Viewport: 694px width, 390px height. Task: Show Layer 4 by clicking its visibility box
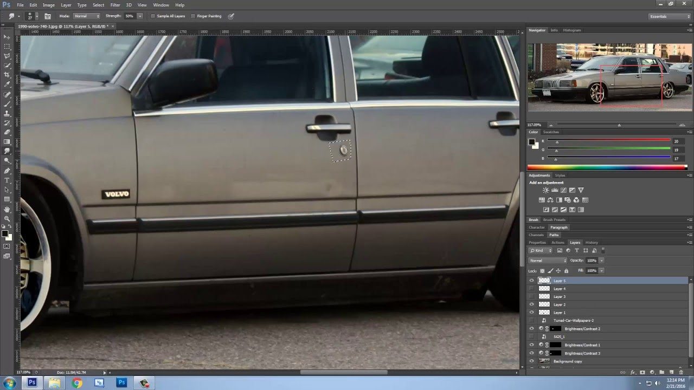(x=531, y=289)
